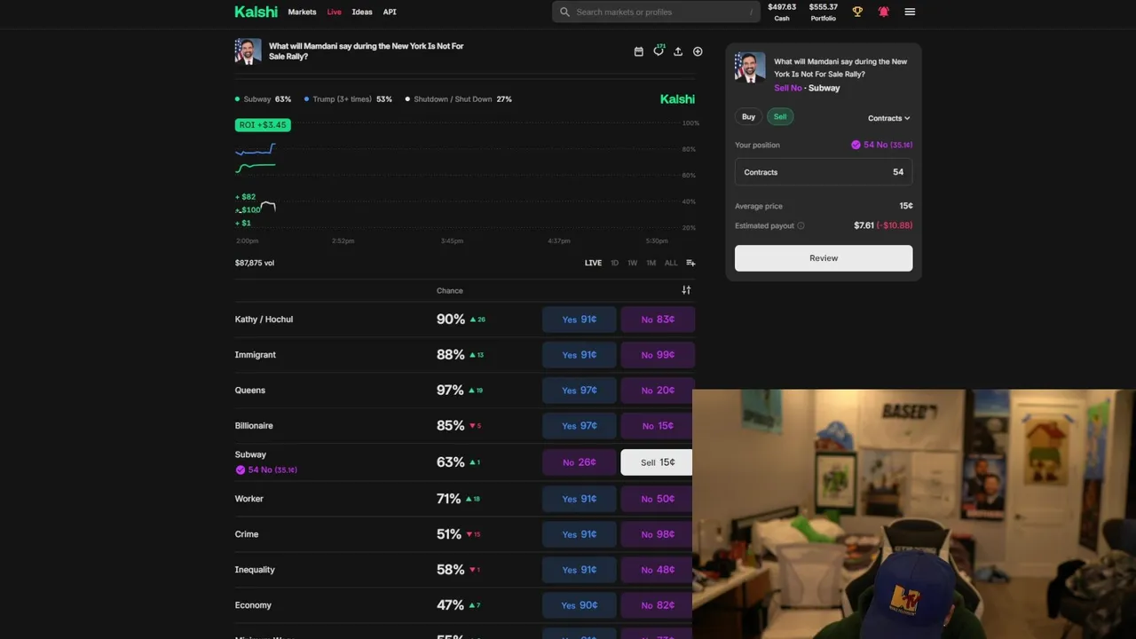Click No 15¢ for Billionaire

(x=657, y=426)
